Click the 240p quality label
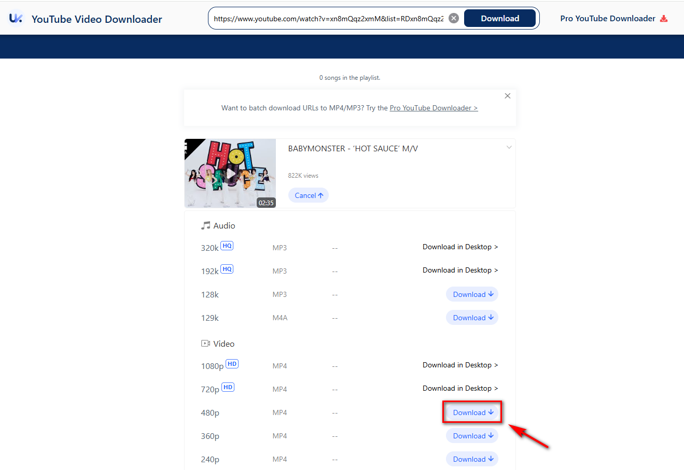The image size is (684, 470). 210,460
